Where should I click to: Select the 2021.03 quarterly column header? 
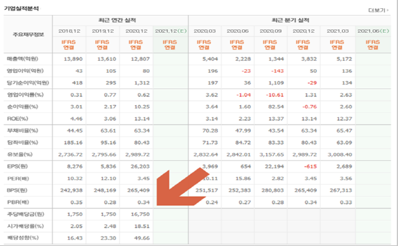338,31
